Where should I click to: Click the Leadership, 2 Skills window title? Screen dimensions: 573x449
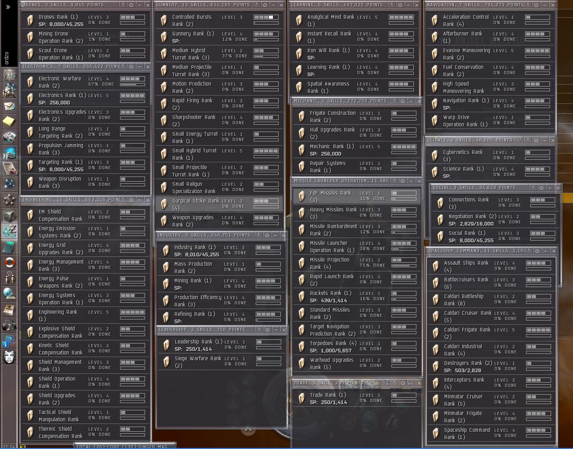202,329
